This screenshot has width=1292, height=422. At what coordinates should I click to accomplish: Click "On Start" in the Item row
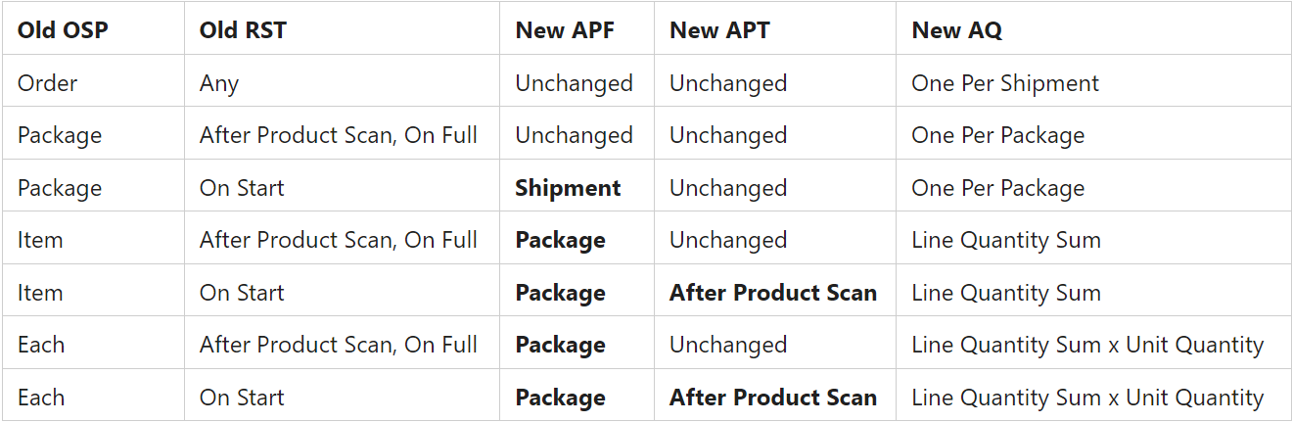click(242, 293)
